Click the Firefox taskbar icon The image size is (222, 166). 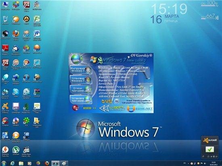tap(47, 164)
